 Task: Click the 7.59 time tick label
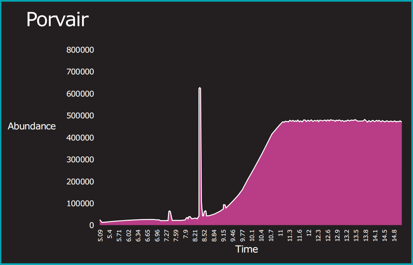pyautogui.click(x=176, y=236)
